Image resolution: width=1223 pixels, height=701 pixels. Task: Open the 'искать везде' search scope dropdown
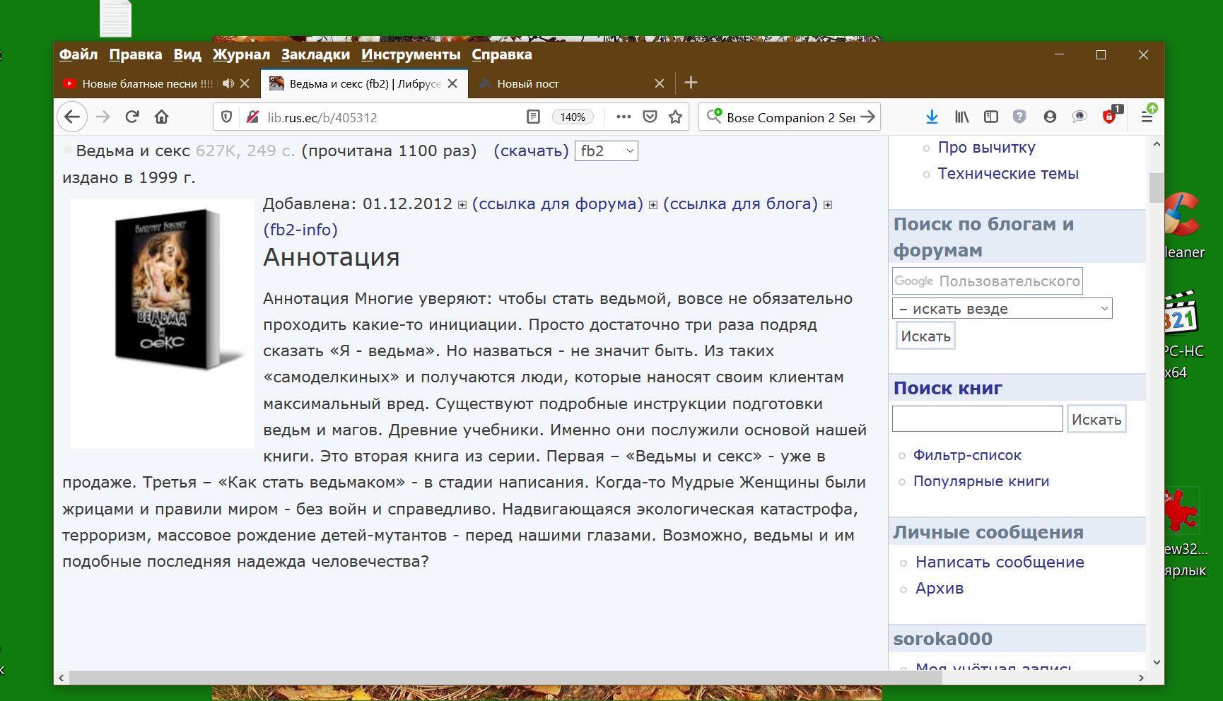point(1002,309)
